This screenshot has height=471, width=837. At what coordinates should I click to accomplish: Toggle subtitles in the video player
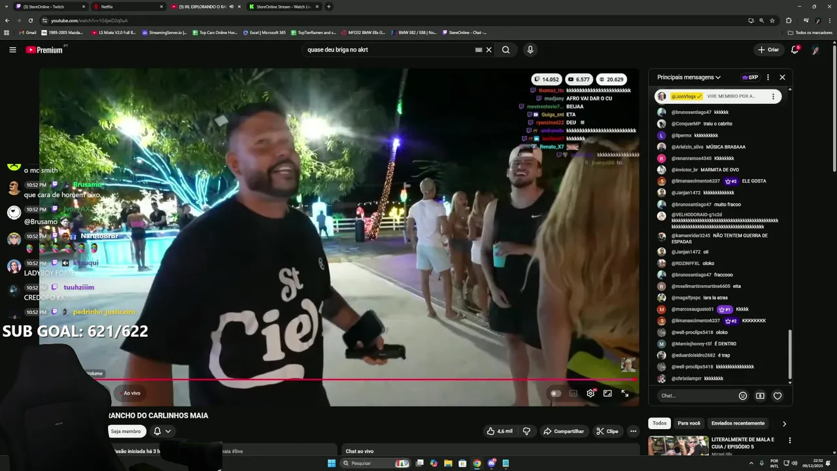[573, 393]
